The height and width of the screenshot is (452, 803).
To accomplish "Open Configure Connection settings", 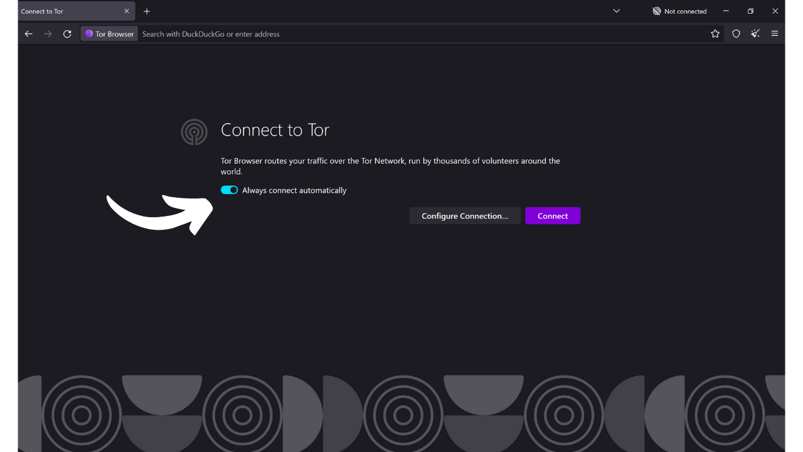I will click(464, 215).
